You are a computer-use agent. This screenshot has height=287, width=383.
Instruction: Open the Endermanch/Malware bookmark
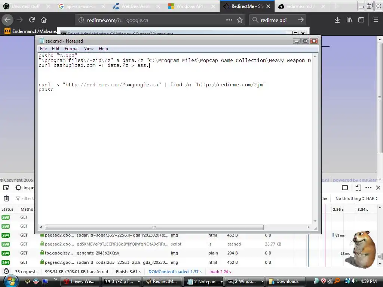coord(31,31)
